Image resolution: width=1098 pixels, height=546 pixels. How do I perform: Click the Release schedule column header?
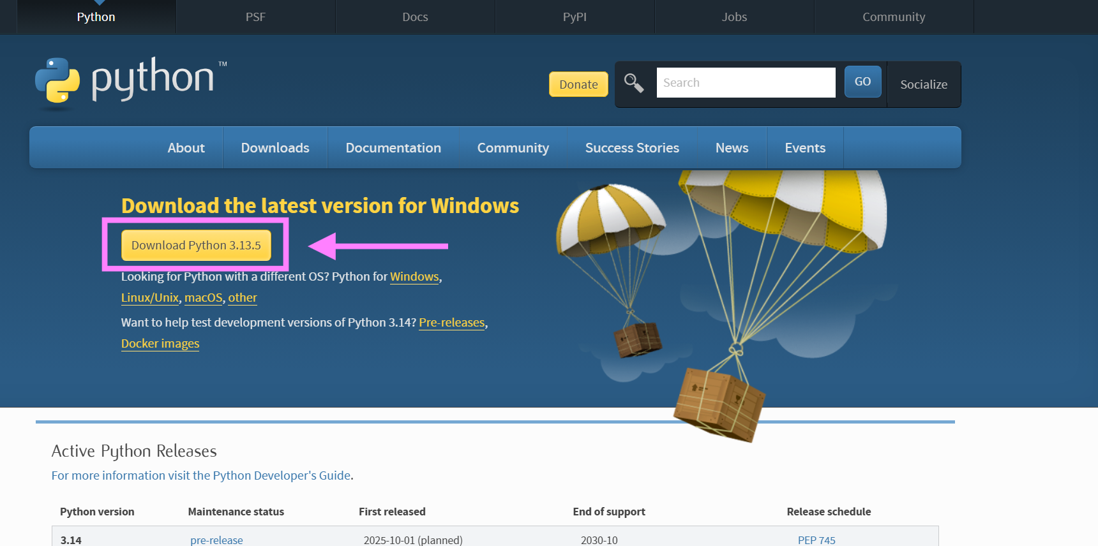click(x=829, y=512)
